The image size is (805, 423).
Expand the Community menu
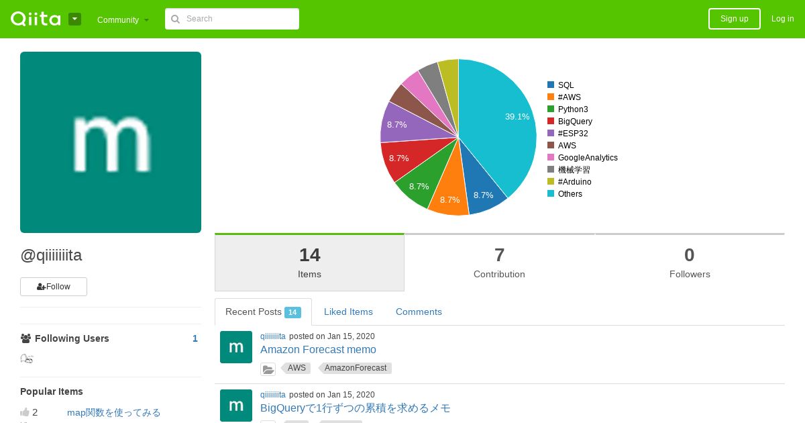(x=123, y=19)
